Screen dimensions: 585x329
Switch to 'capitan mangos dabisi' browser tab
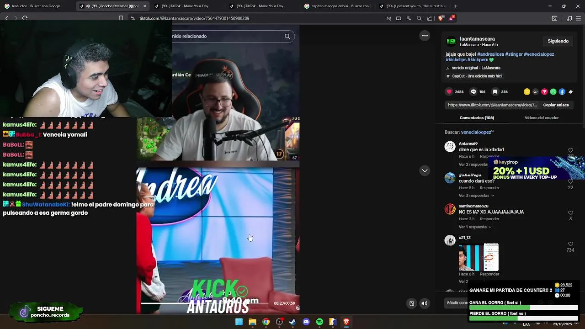[x=338, y=6]
